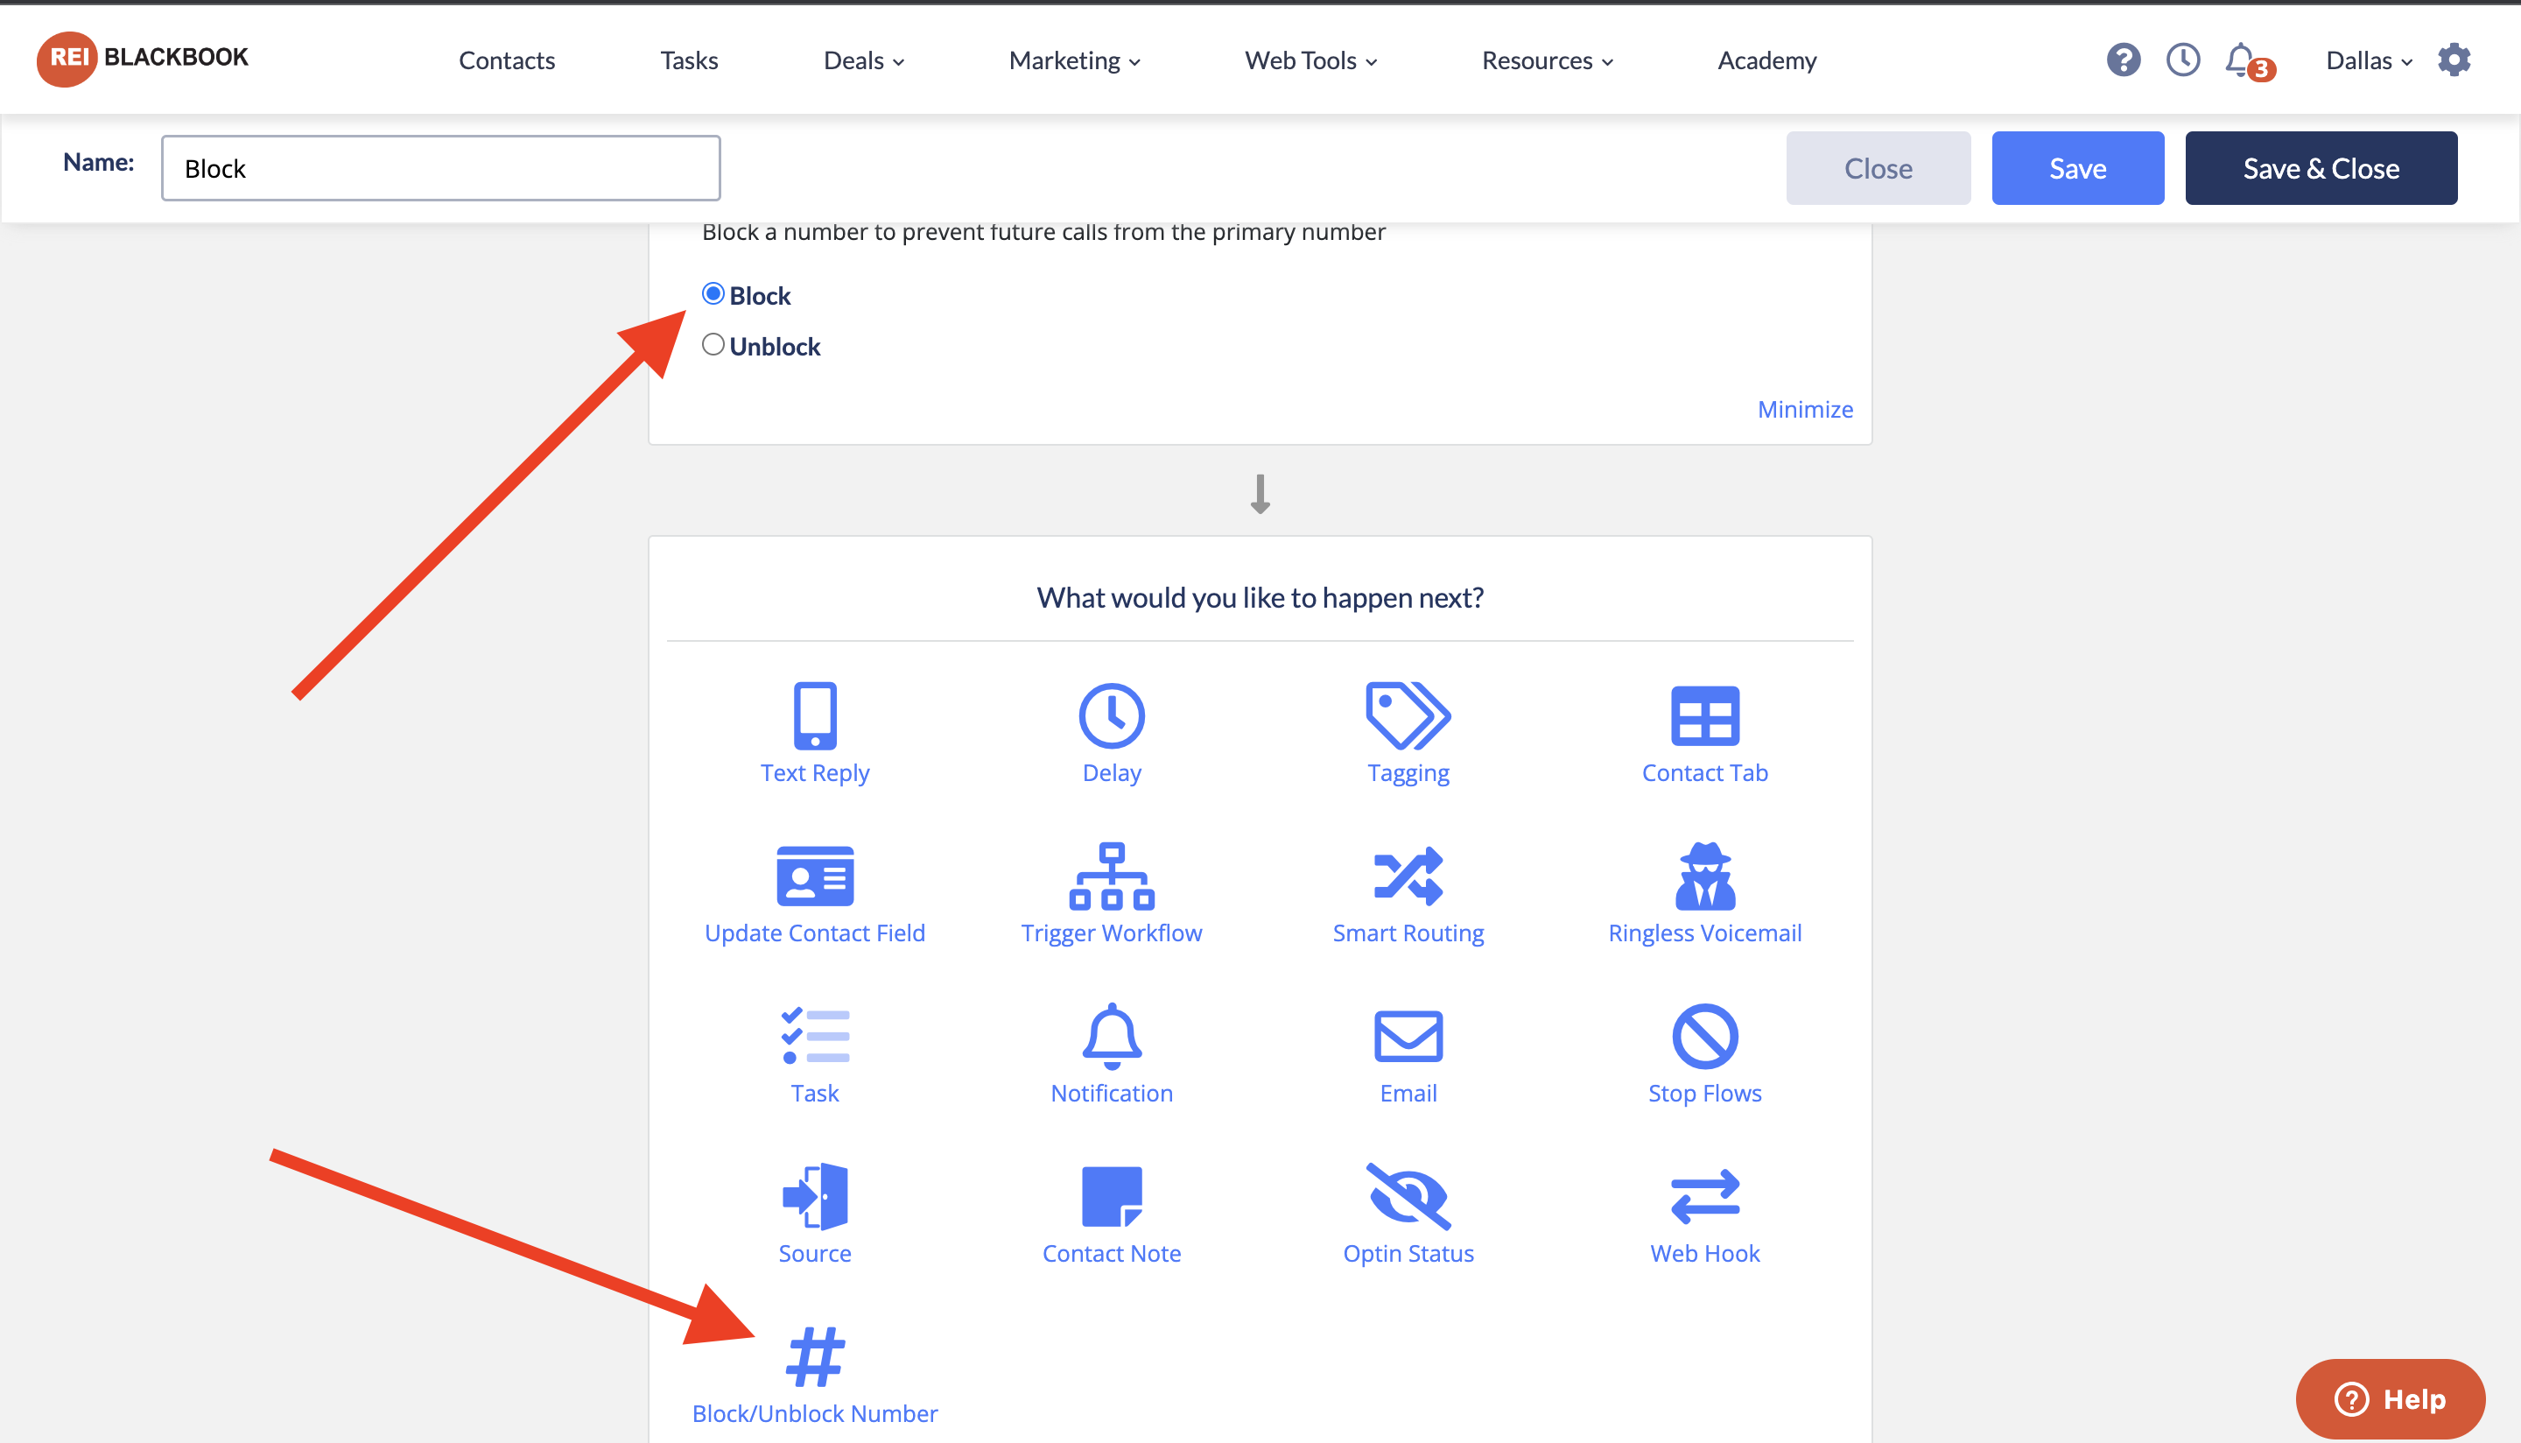This screenshot has height=1443, width=2521.
Task: Click the Ringless Voicemail label
Action: click(x=1705, y=933)
